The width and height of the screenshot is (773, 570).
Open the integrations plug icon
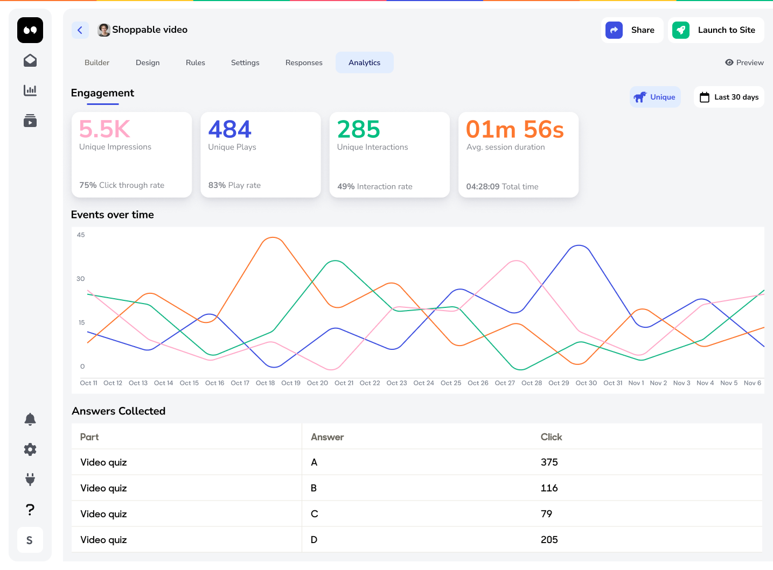30,479
